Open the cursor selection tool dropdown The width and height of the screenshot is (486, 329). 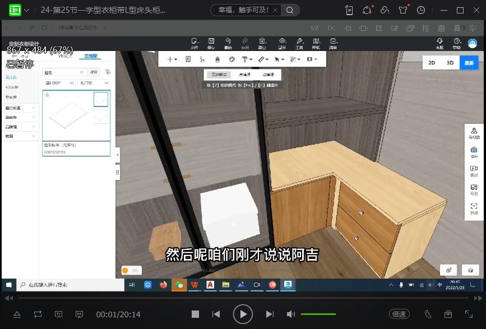pyautogui.click(x=279, y=59)
